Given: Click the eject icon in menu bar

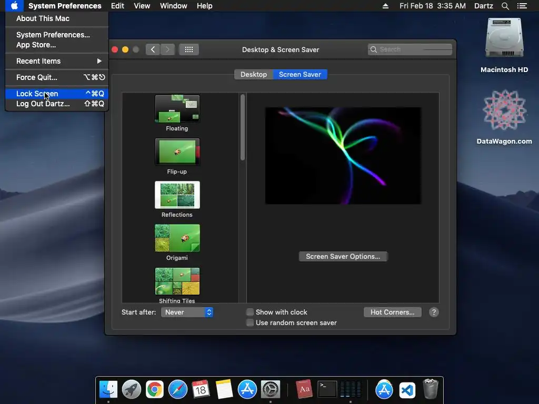Looking at the screenshot, I should click(x=385, y=6).
